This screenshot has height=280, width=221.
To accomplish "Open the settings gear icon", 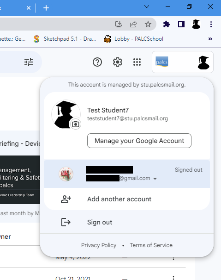I will coord(118,62).
